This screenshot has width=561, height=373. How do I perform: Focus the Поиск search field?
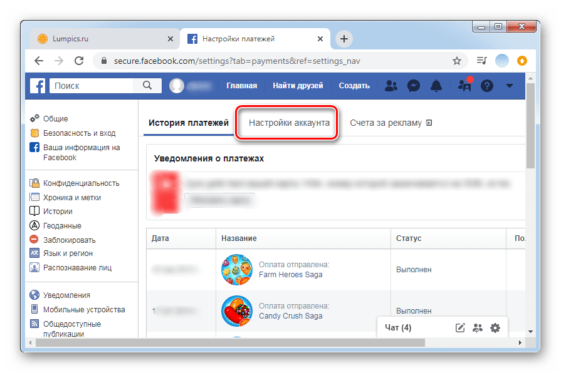coord(92,86)
